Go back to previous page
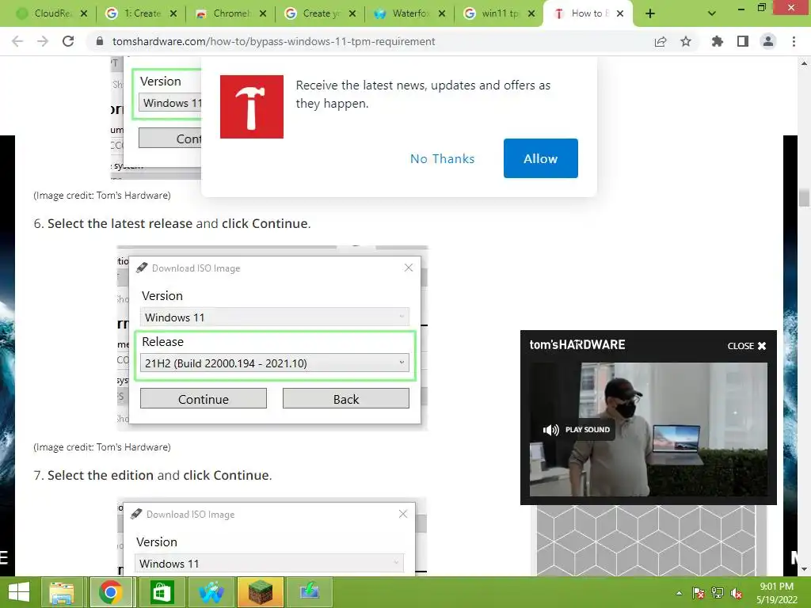 click(17, 41)
